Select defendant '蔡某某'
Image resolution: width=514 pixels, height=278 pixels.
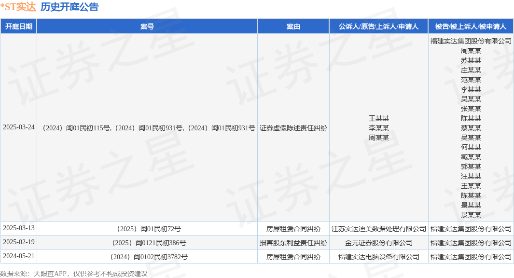point(471,128)
